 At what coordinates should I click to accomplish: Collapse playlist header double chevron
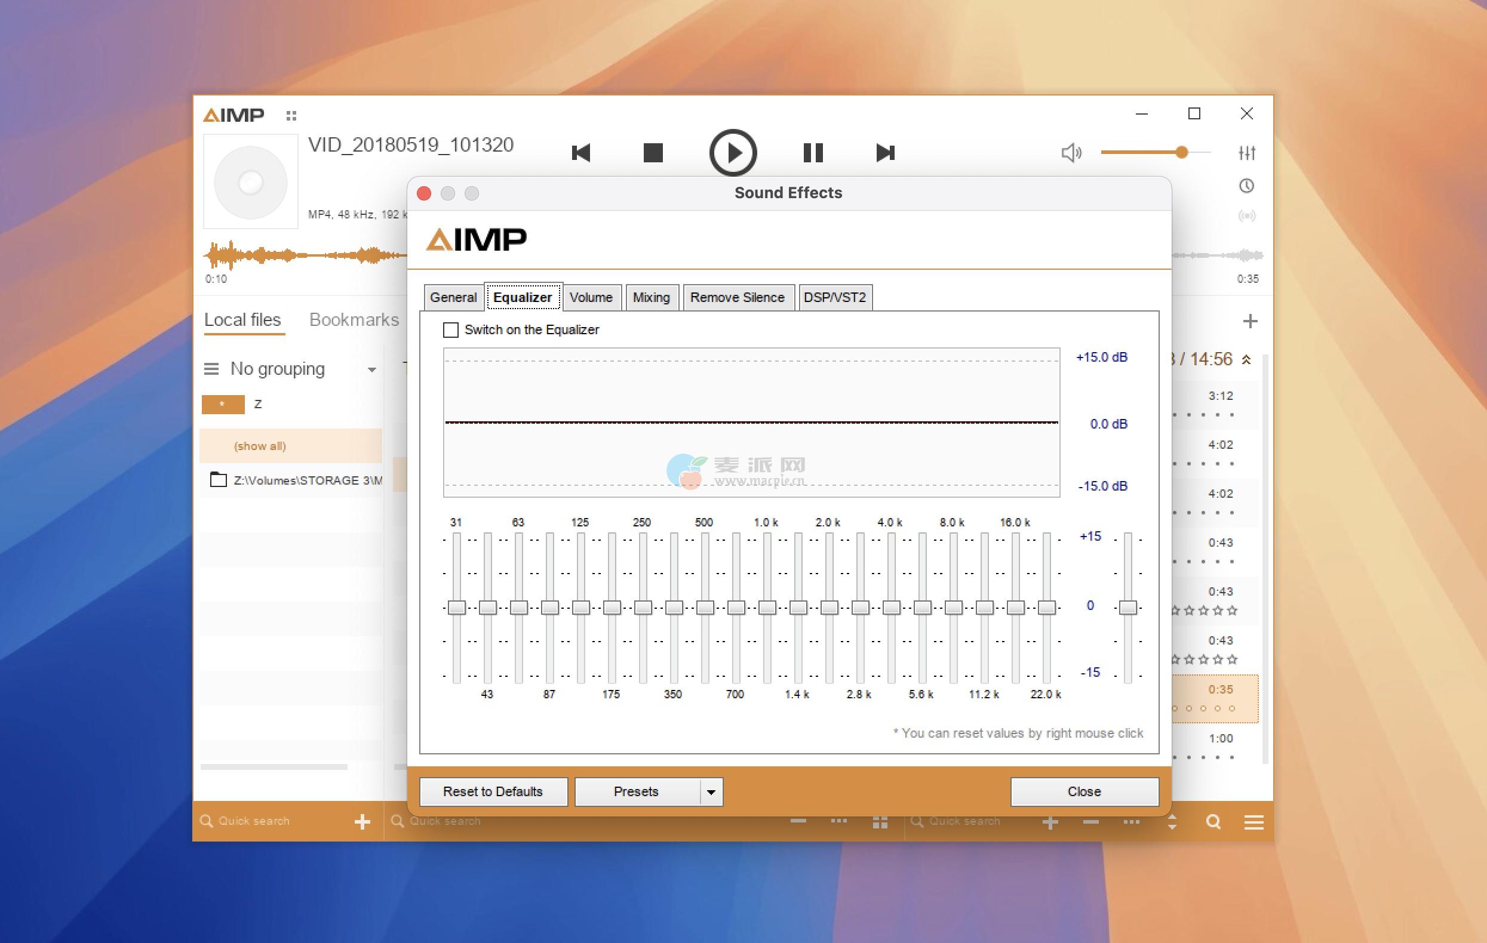tap(1246, 360)
